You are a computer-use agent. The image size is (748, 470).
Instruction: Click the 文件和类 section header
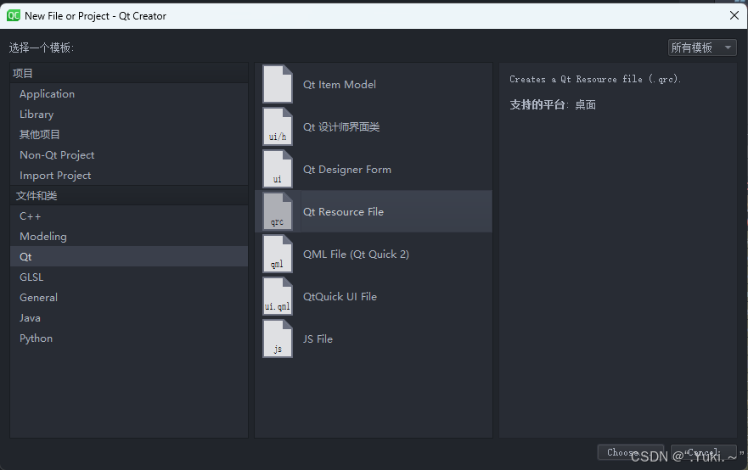[129, 195]
